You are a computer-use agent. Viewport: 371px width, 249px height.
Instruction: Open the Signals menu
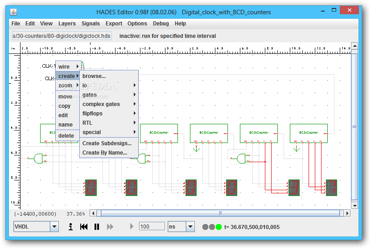91,24
